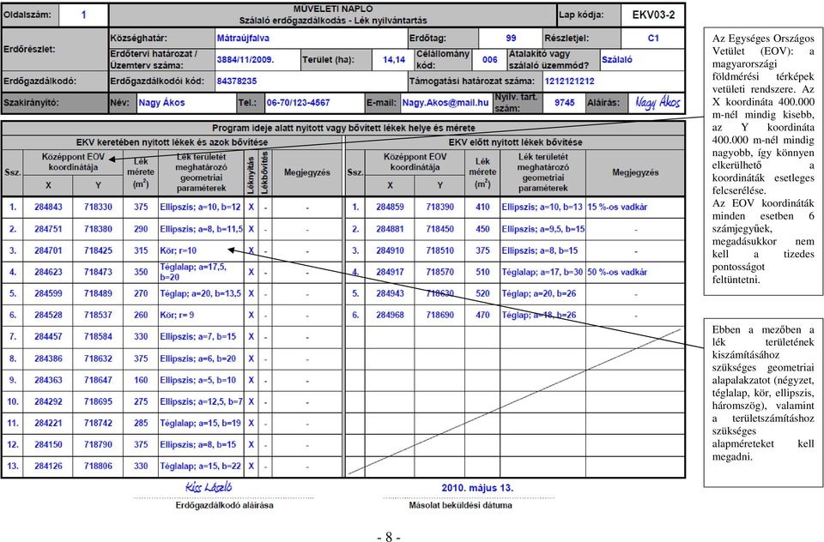This screenshot has height=542, width=824.
Task: Click the Szálaló operating mode value
Action: 617,59
